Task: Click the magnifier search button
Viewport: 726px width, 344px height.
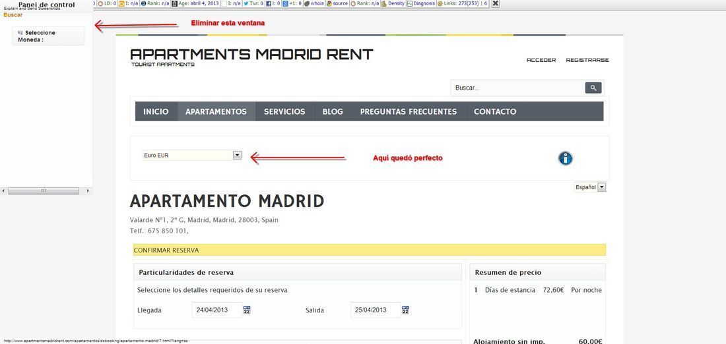Action: [x=593, y=88]
